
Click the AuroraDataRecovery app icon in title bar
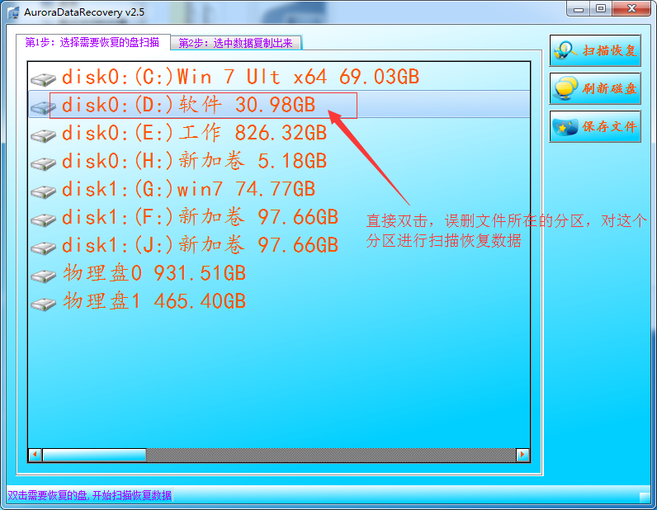click(13, 12)
